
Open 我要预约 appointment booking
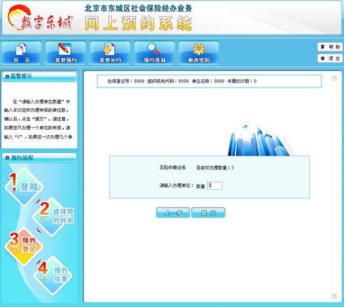pyautogui.click(x=65, y=53)
